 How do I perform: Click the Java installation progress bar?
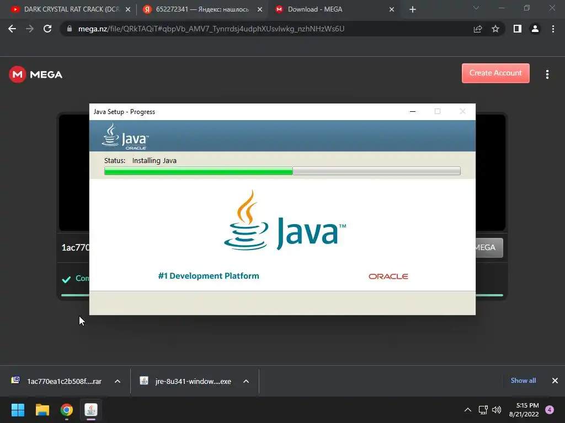pos(282,171)
